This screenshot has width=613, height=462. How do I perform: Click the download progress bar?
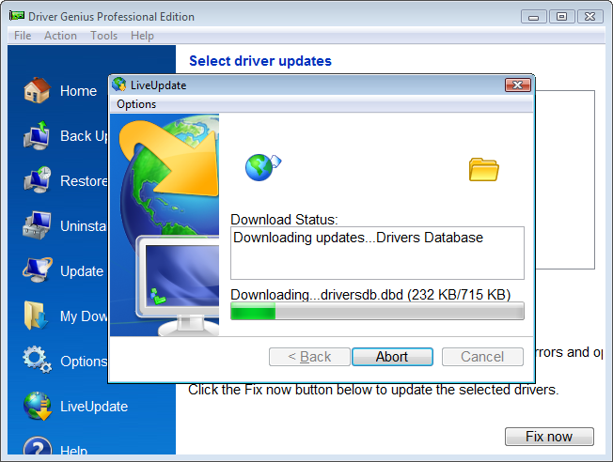(x=377, y=311)
